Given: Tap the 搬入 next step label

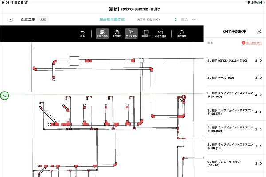Looking at the screenshot, I should click(184, 19).
